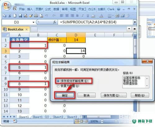This screenshot has width=155, height=127.
Task: Open the document tab list dropdown arrow
Action: tap(129, 29)
